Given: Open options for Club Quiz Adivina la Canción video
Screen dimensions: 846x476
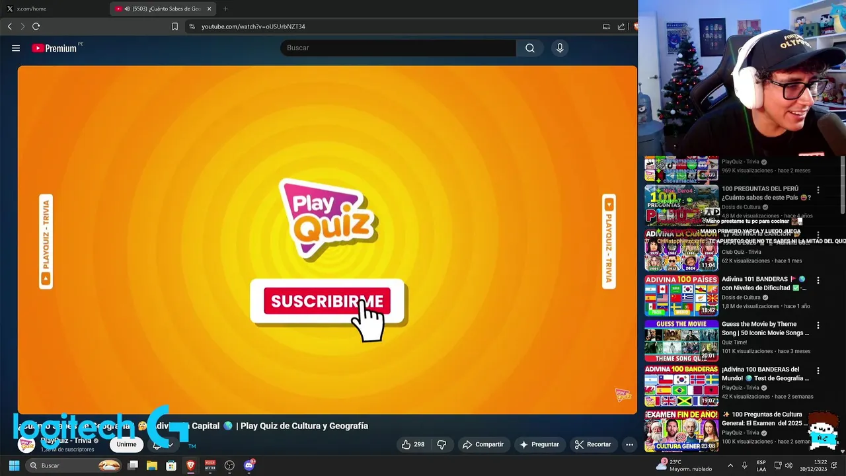Looking at the screenshot, I should click(x=818, y=235).
